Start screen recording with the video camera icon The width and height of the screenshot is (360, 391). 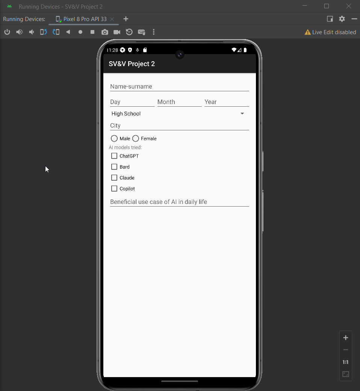[117, 32]
